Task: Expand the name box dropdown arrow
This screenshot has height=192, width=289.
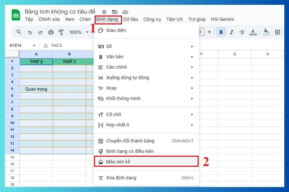Action: pyautogui.click(x=34, y=45)
